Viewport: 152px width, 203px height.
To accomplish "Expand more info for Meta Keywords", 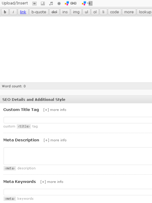I will pos(52,182).
